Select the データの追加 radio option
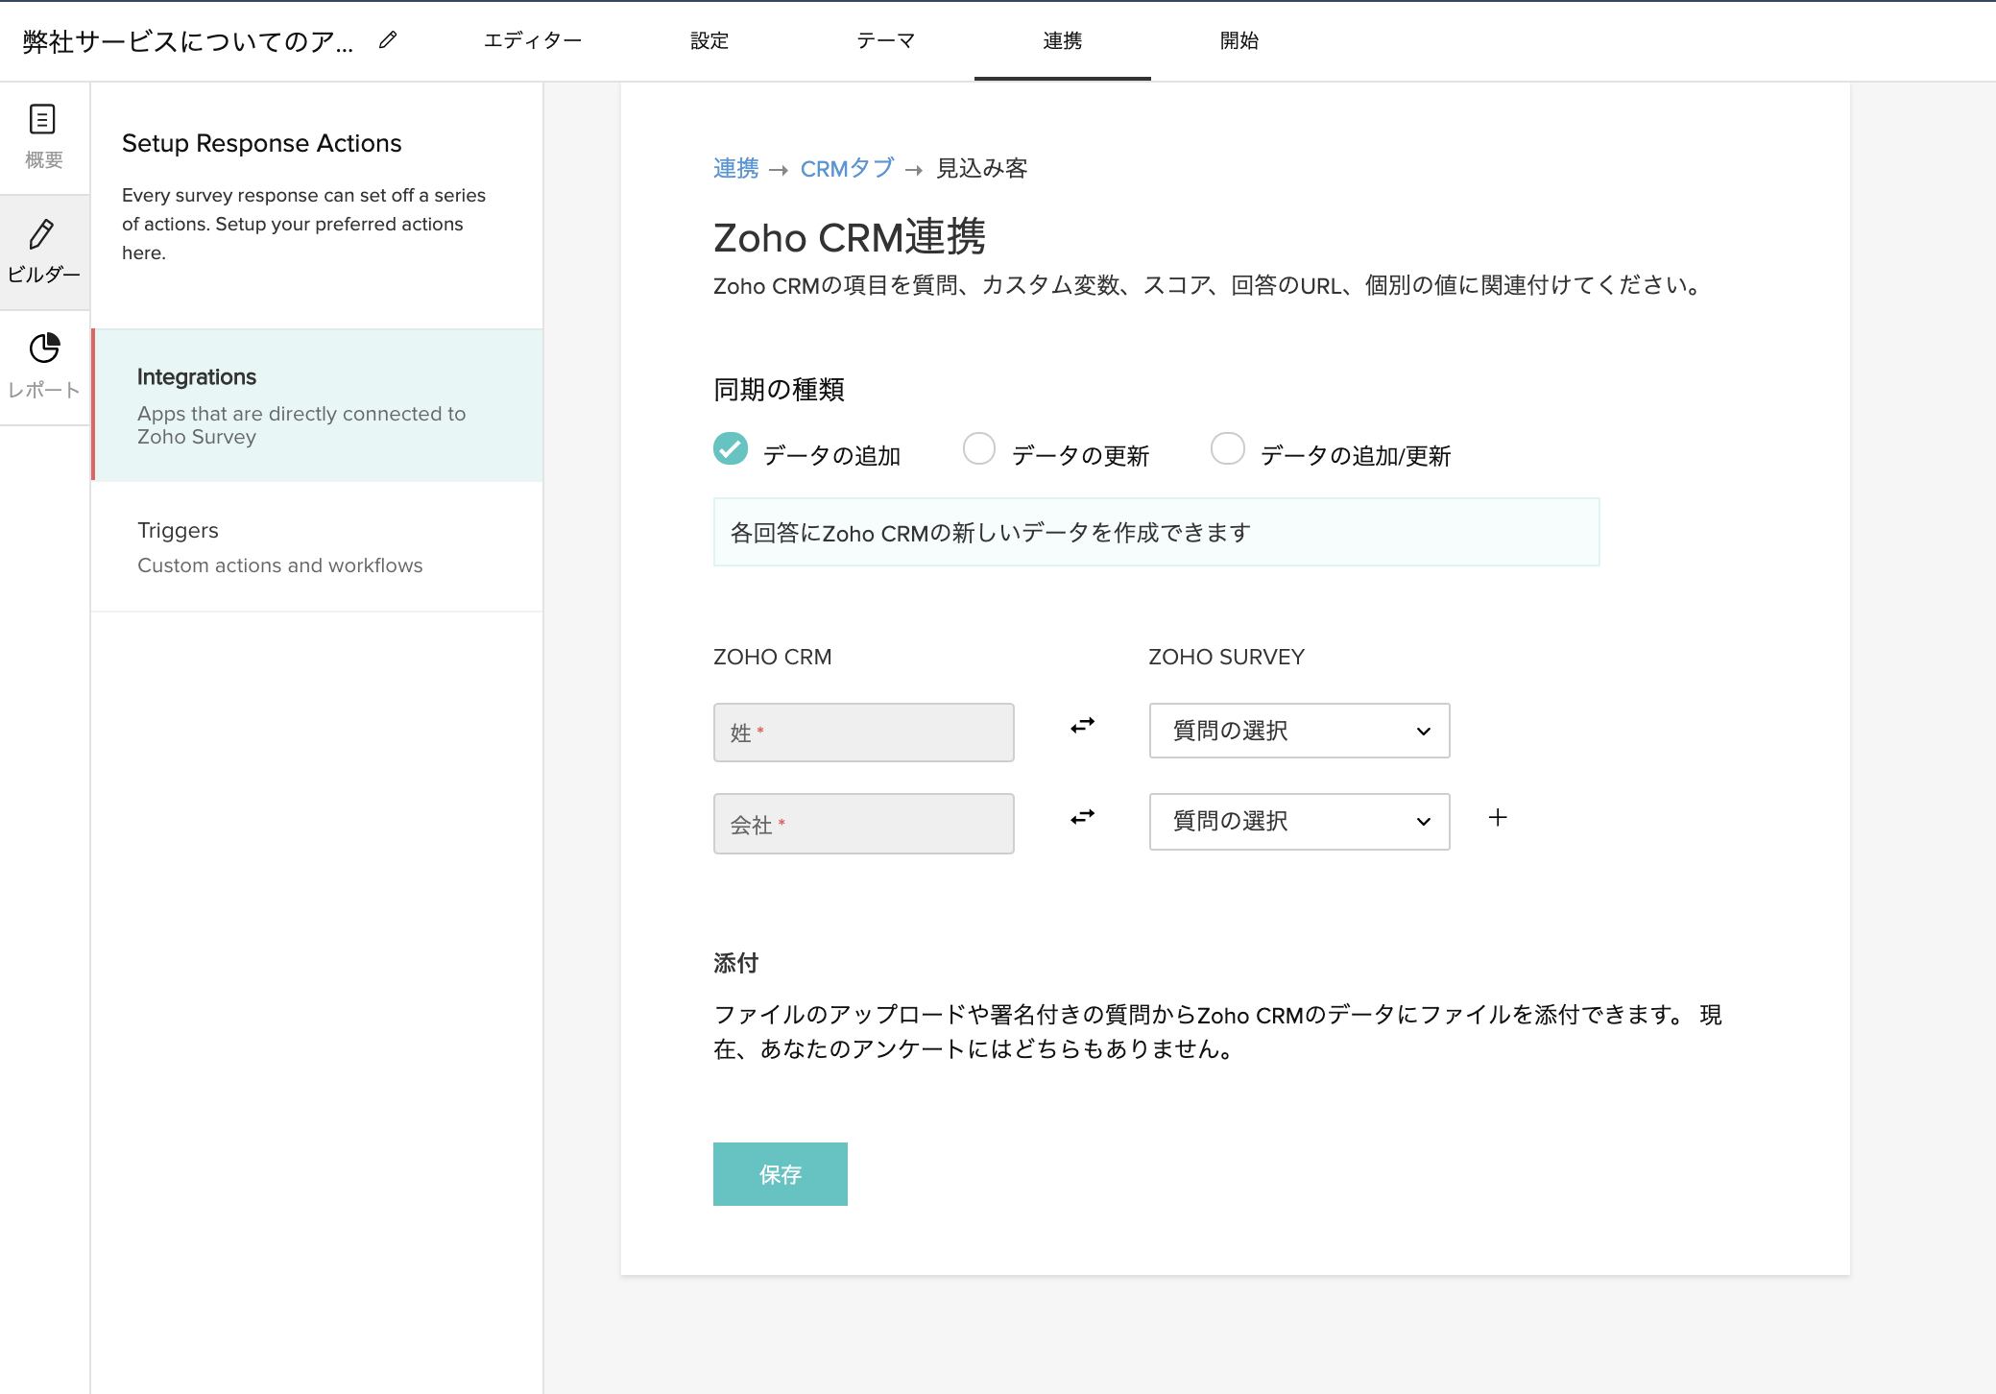1996x1394 pixels. pyautogui.click(x=731, y=448)
